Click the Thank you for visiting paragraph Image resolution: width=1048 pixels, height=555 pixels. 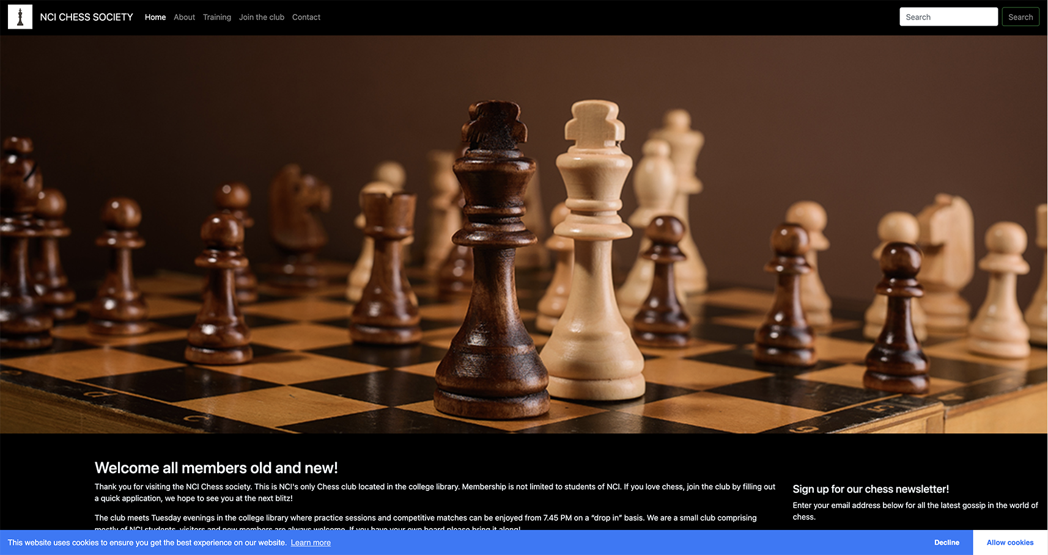click(x=434, y=492)
